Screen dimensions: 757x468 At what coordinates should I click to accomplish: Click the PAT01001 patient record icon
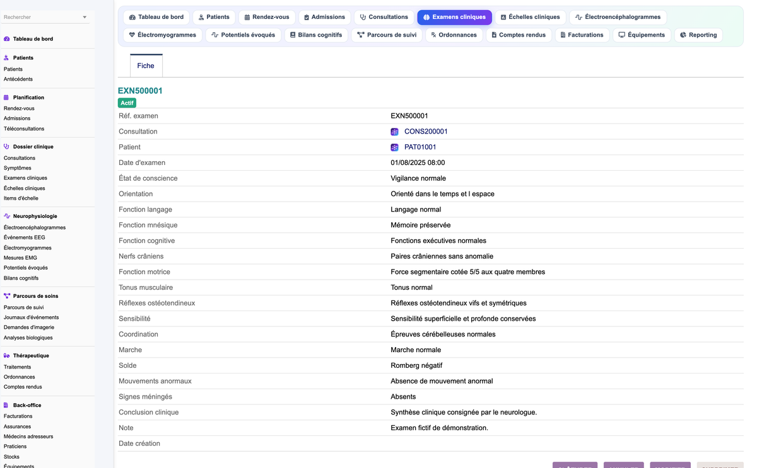pyautogui.click(x=394, y=147)
